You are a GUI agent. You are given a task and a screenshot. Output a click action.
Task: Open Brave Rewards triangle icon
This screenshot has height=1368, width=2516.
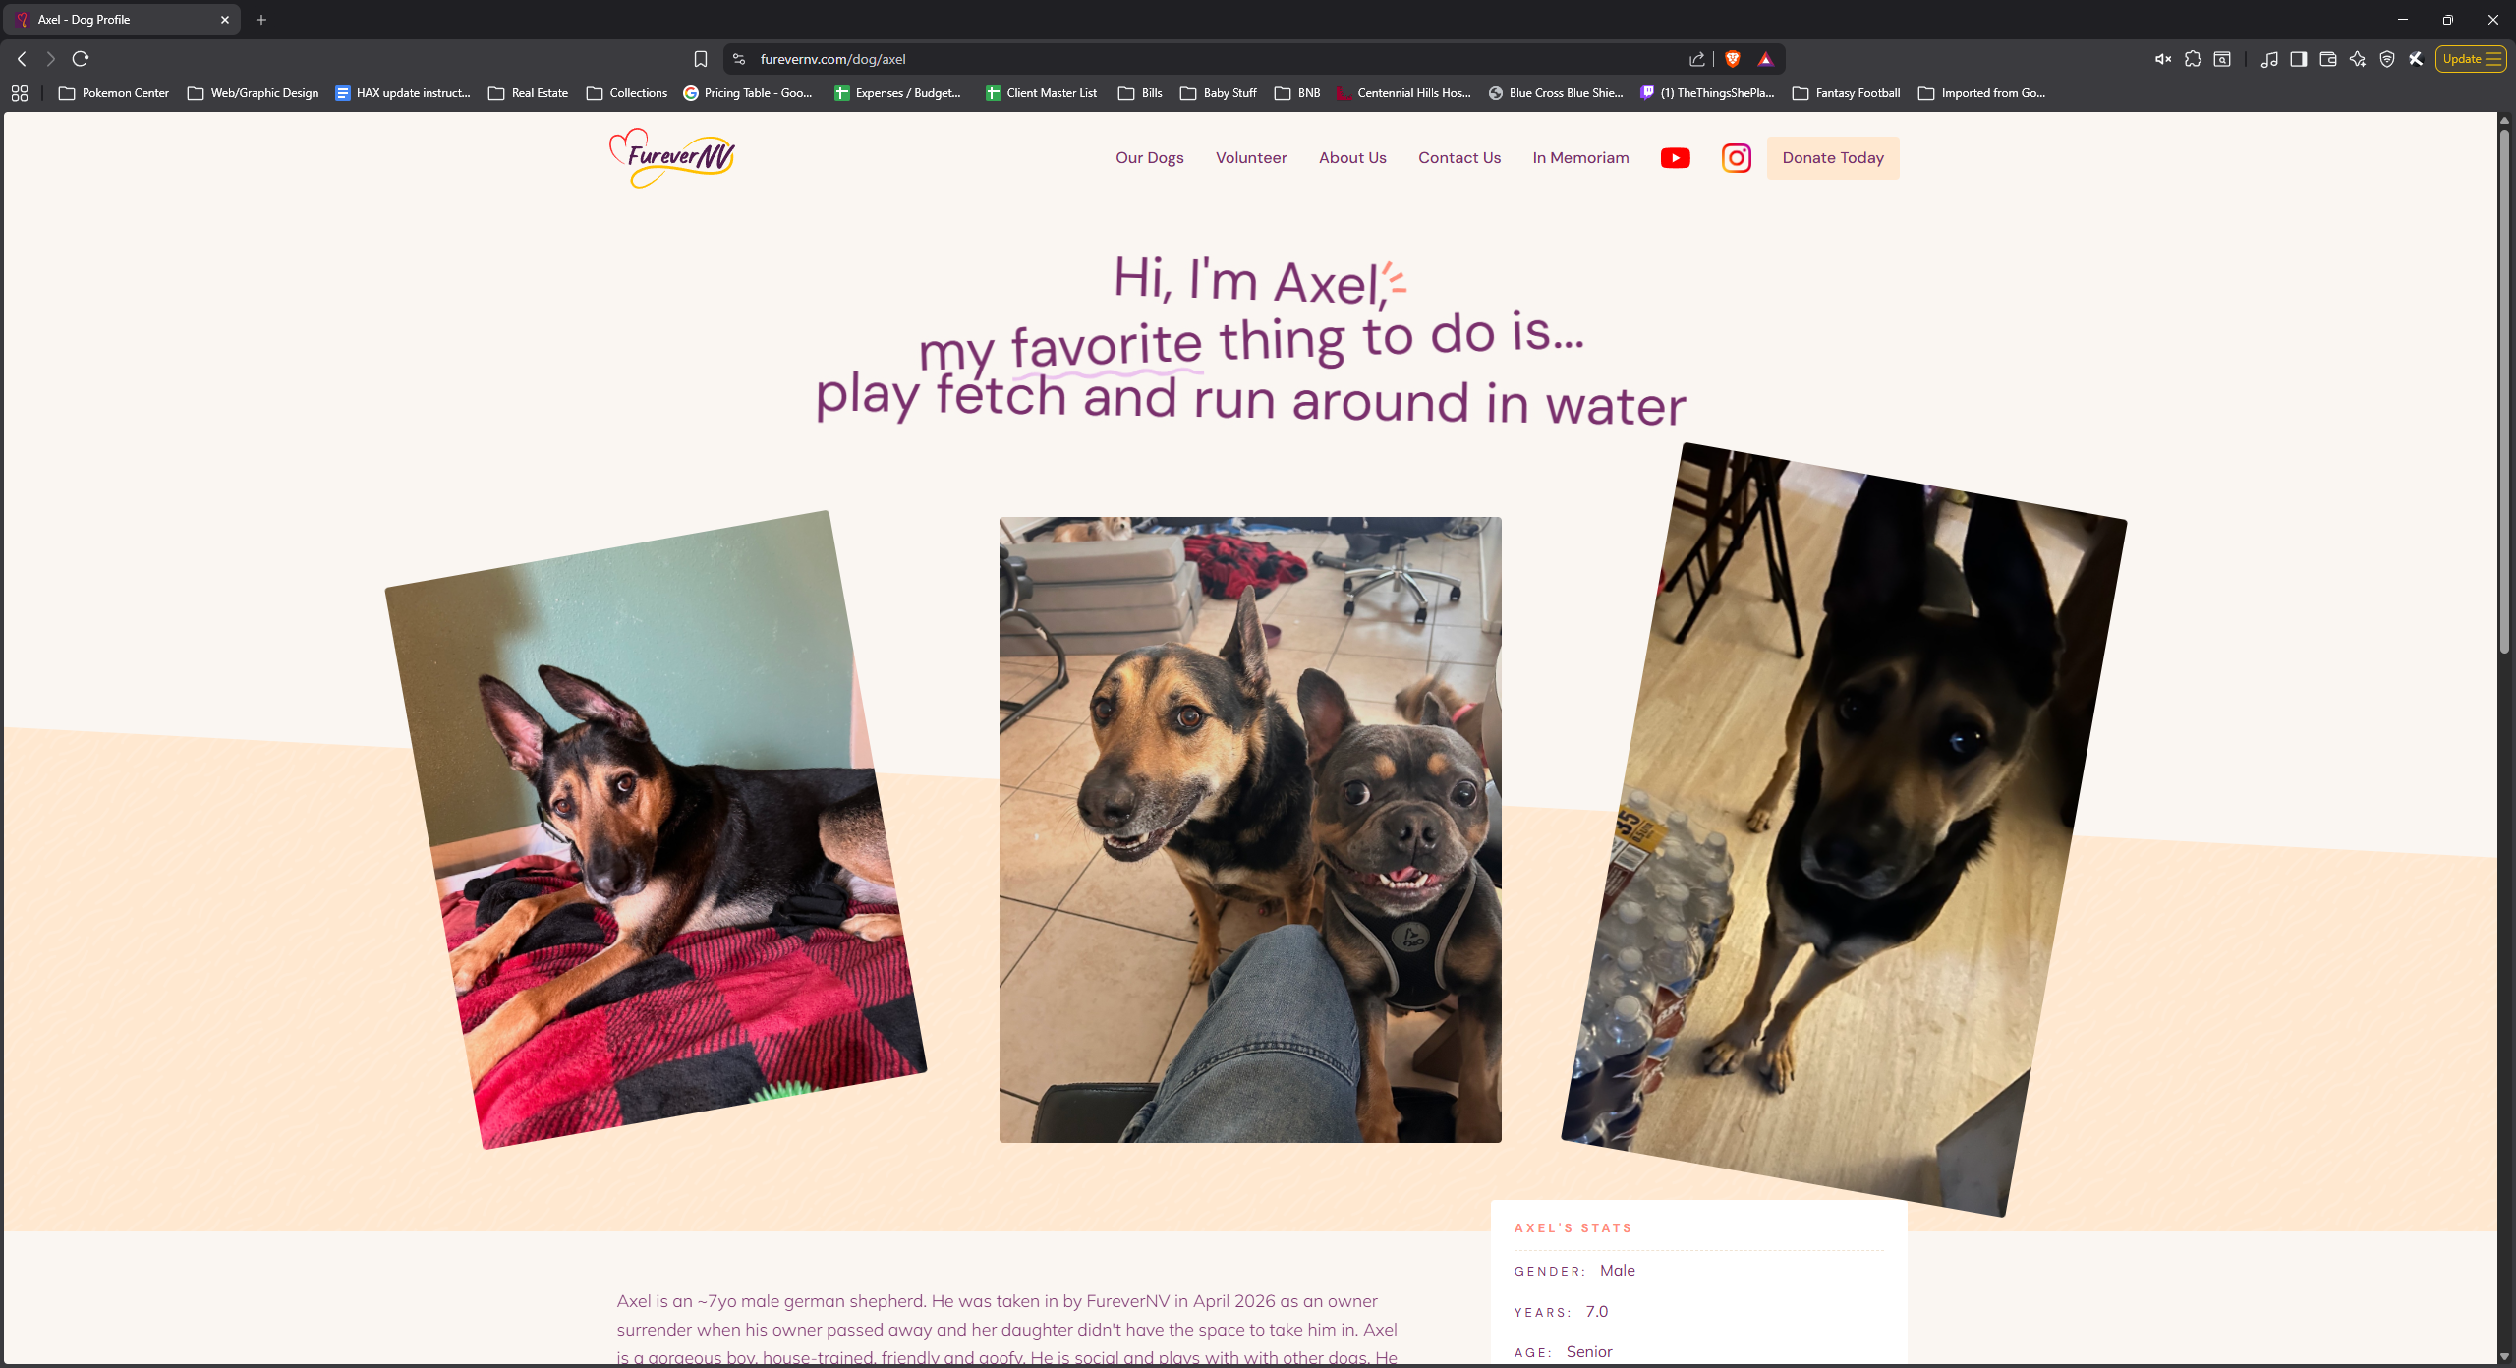pyautogui.click(x=1765, y=59)
